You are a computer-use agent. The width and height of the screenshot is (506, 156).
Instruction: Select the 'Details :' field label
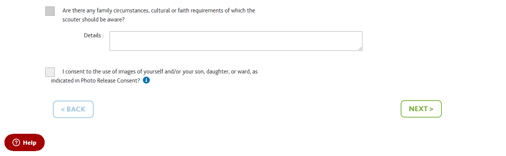pos(94,35)
